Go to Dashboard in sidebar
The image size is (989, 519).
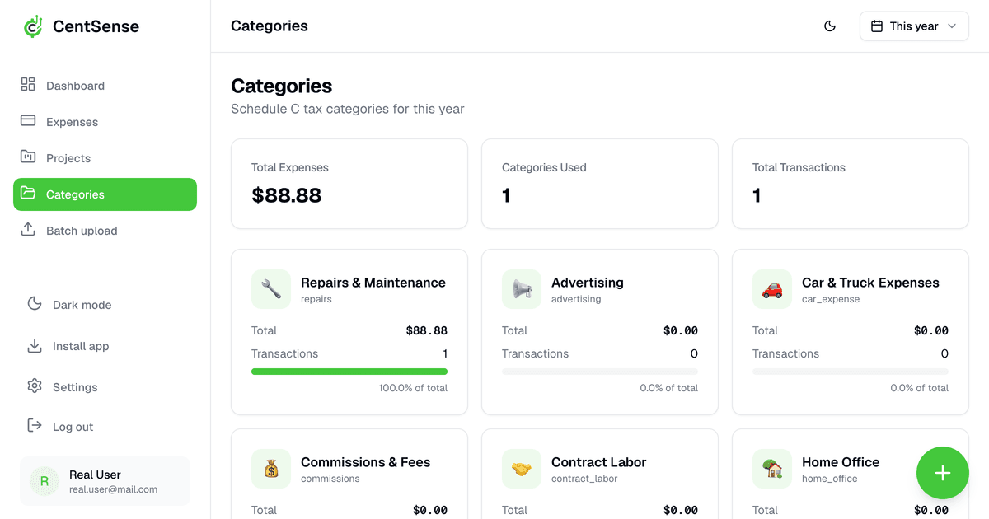pos(74,86)
